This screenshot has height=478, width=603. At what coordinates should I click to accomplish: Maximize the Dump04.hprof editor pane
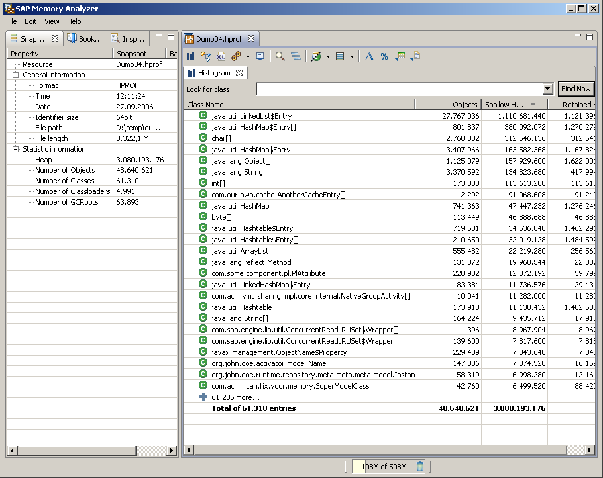point(590,37)
